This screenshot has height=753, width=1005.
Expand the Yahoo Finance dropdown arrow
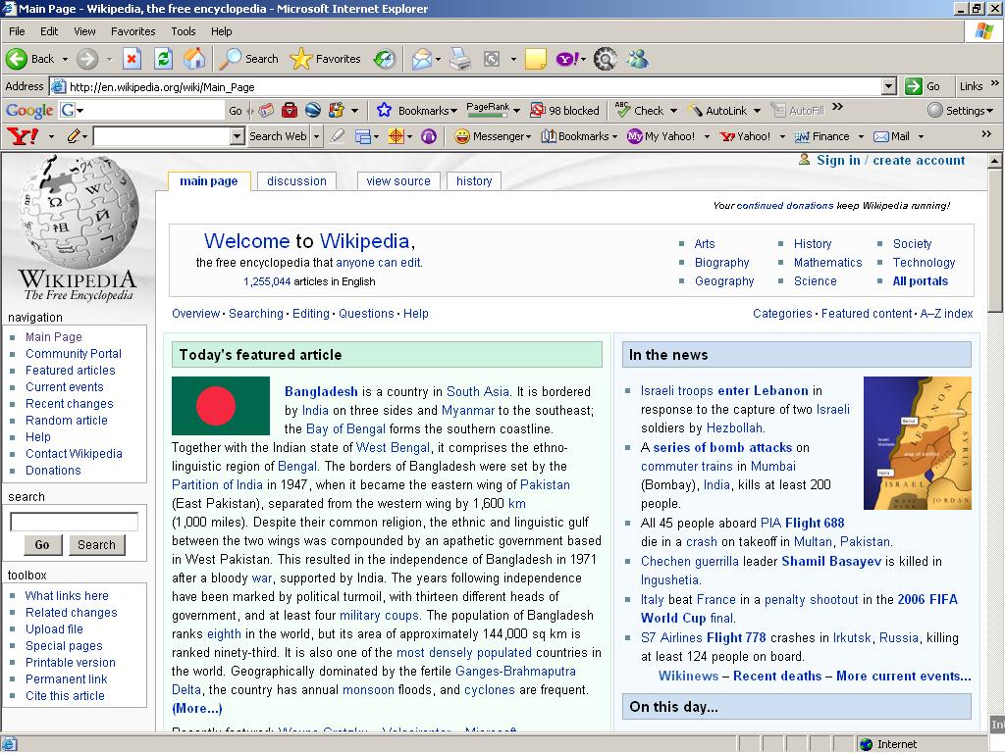(861, 136)
